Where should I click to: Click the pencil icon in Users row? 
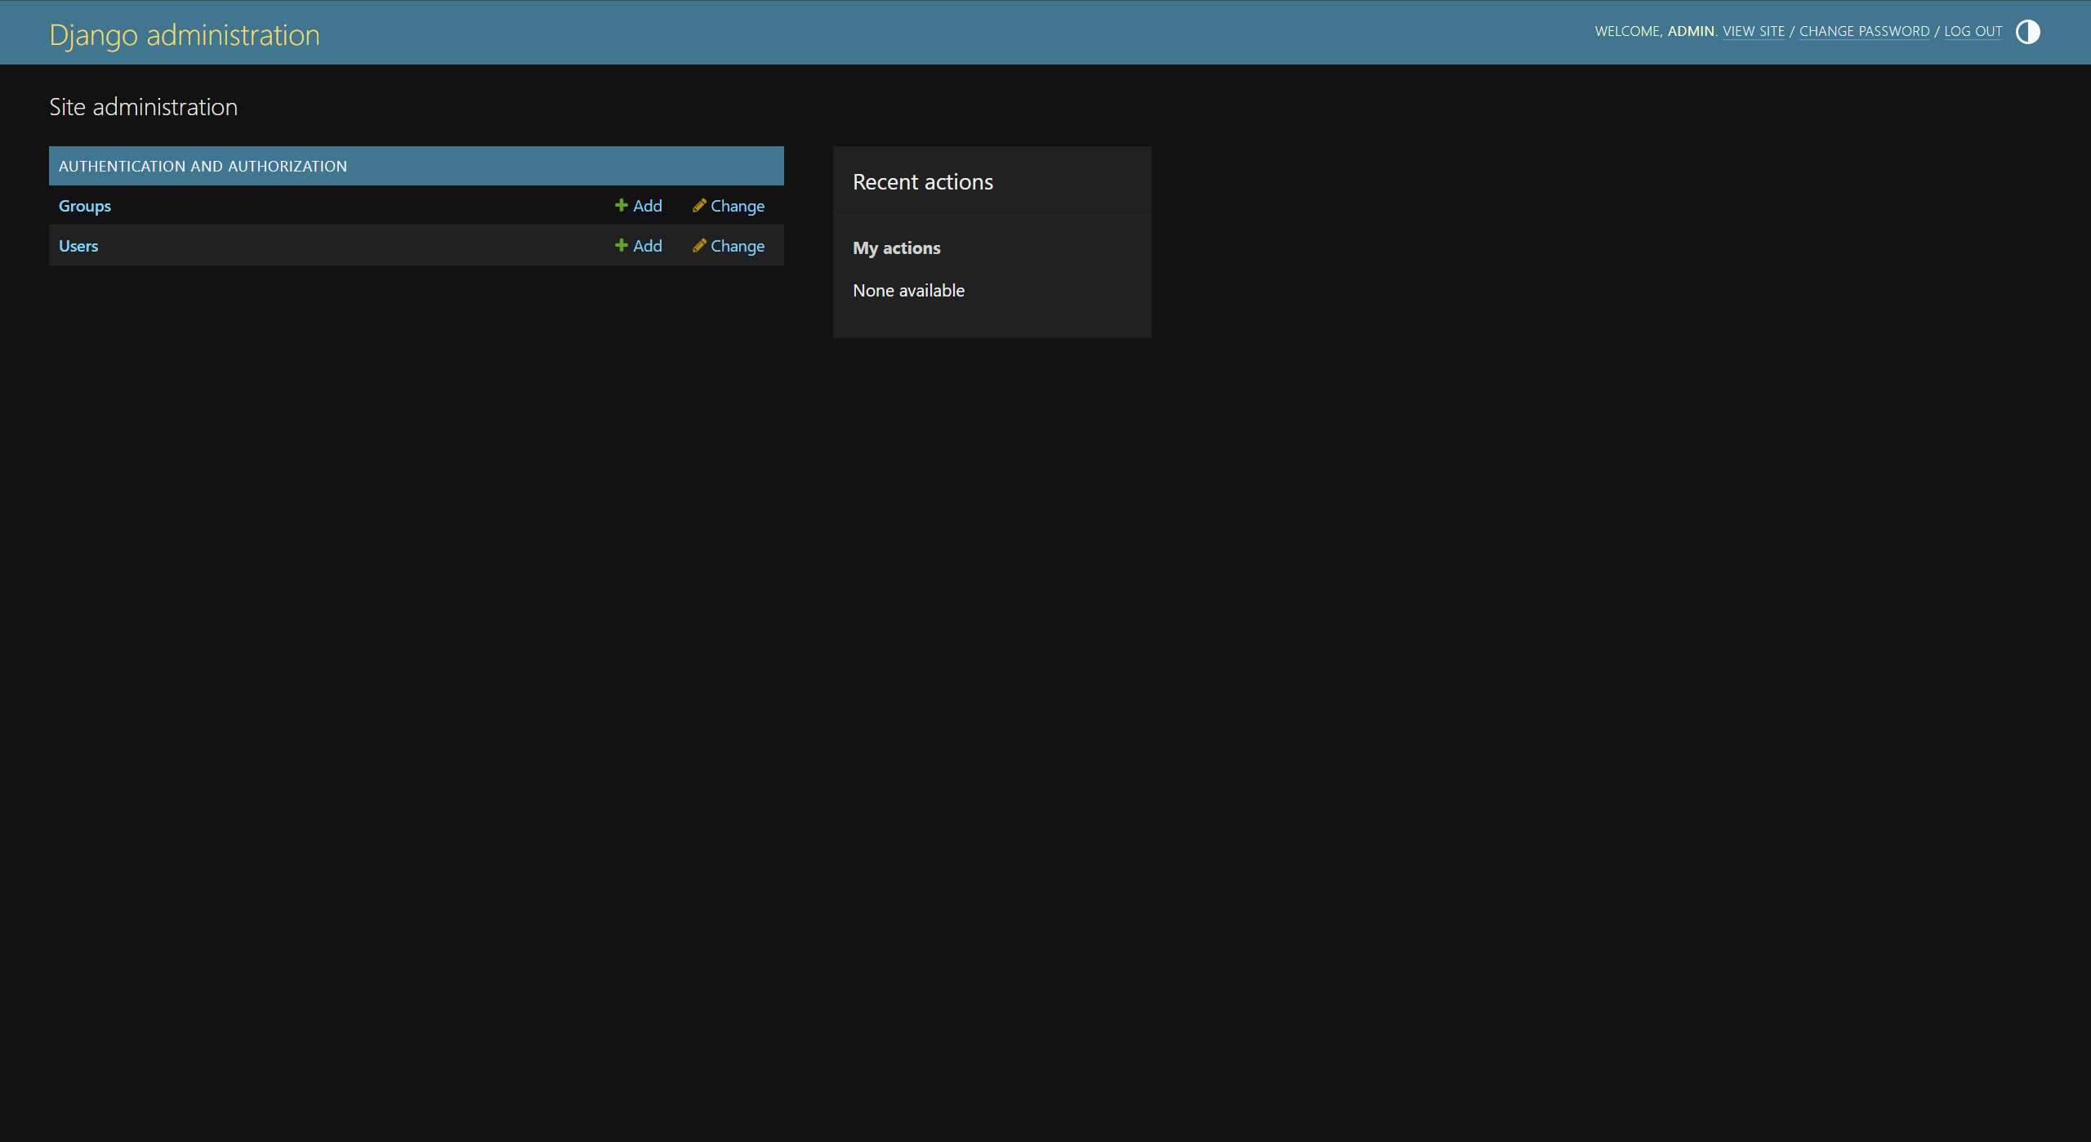[x=699, y=245]
